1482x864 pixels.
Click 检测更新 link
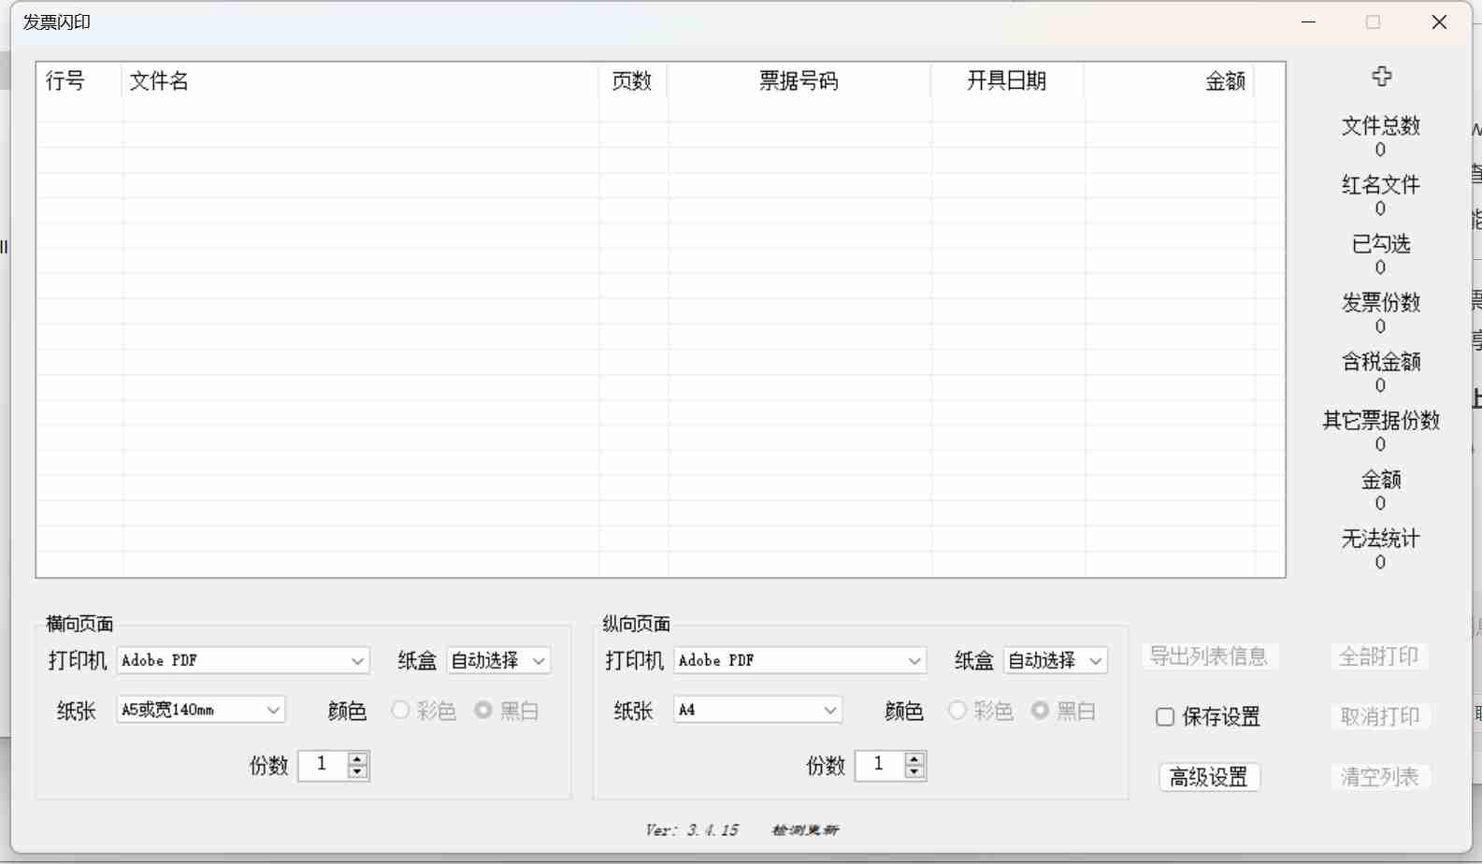click(805, 830)
